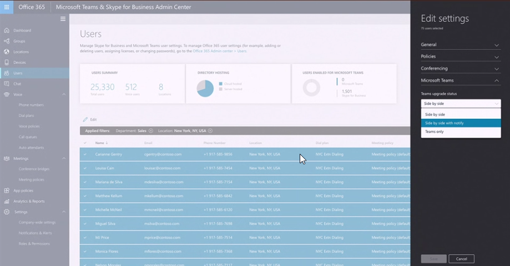Click the Groups icon in sidebar
The image size is (510, 266).
pyautogui.click(x=7, y=41)
